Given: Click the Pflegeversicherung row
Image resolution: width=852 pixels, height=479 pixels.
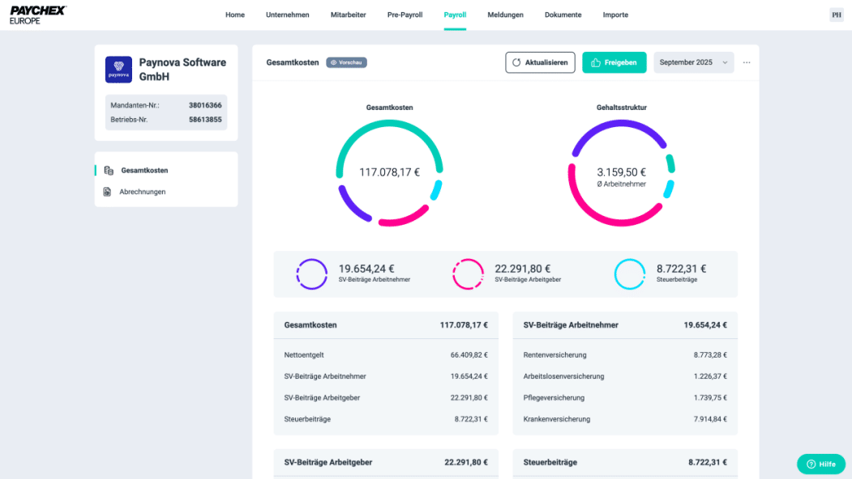Looking at the screenshot, I should coord(625,397).
